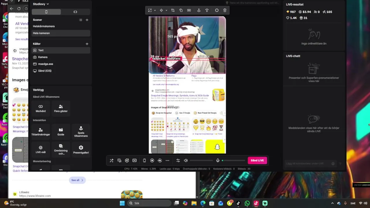Viewport: 370px width, 208px height.
Task: Open the Spela tillsammans tool
Action: point(81,132)
